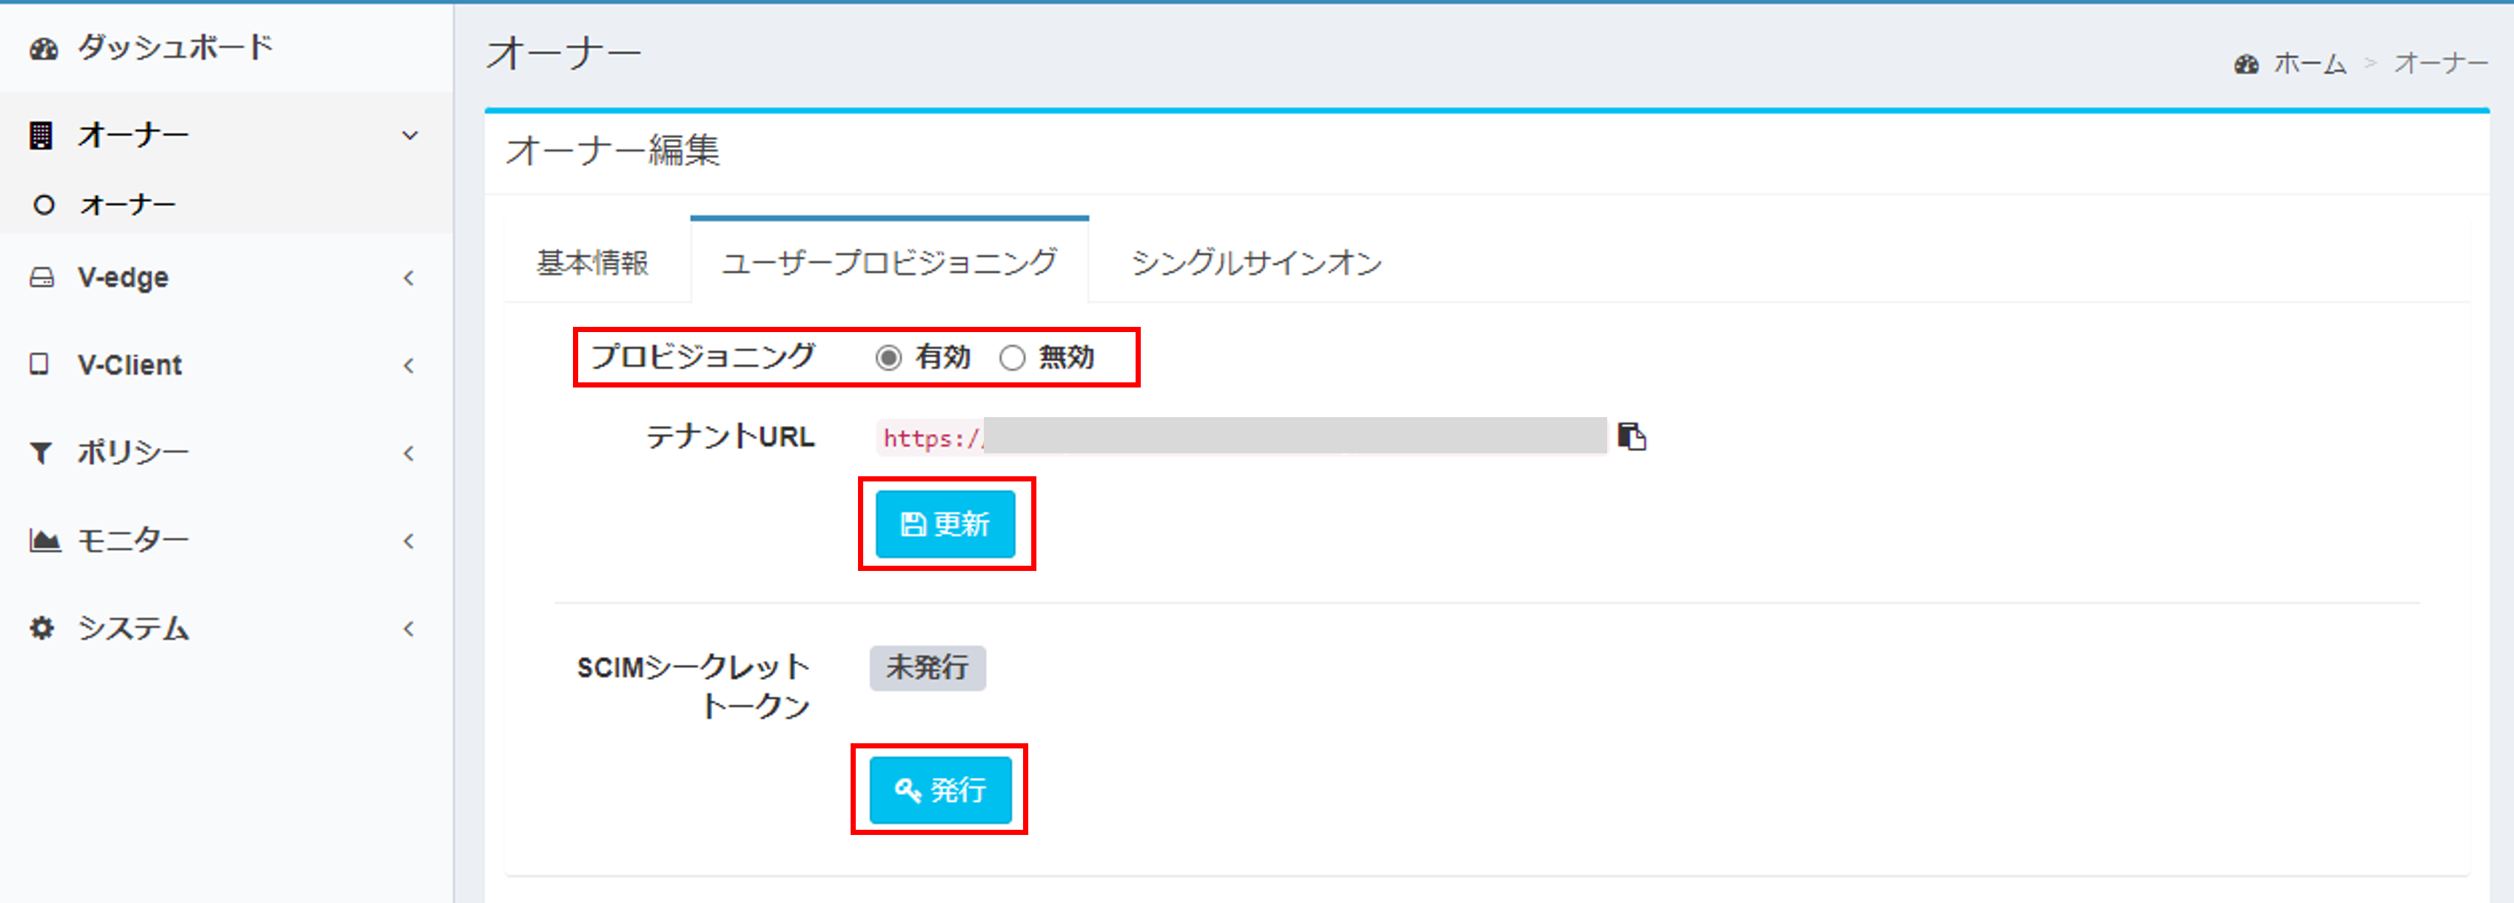Go to ホーム breadcrumb link
2514x903 pixels.
tap(2310, 64)
